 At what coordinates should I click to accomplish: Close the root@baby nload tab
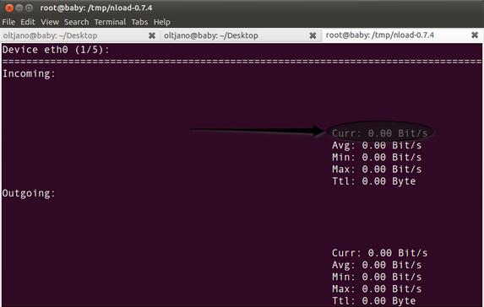point(475,35)
